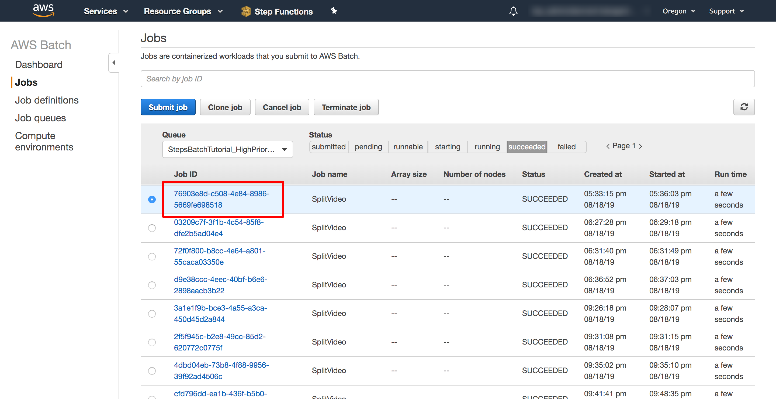Filter by failed status

tap(566, 147)
